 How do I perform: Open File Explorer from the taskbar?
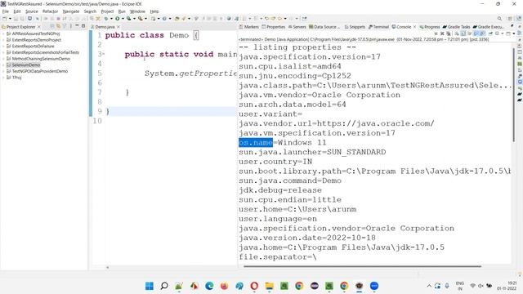pyautogui.click(x=269, y=286)
